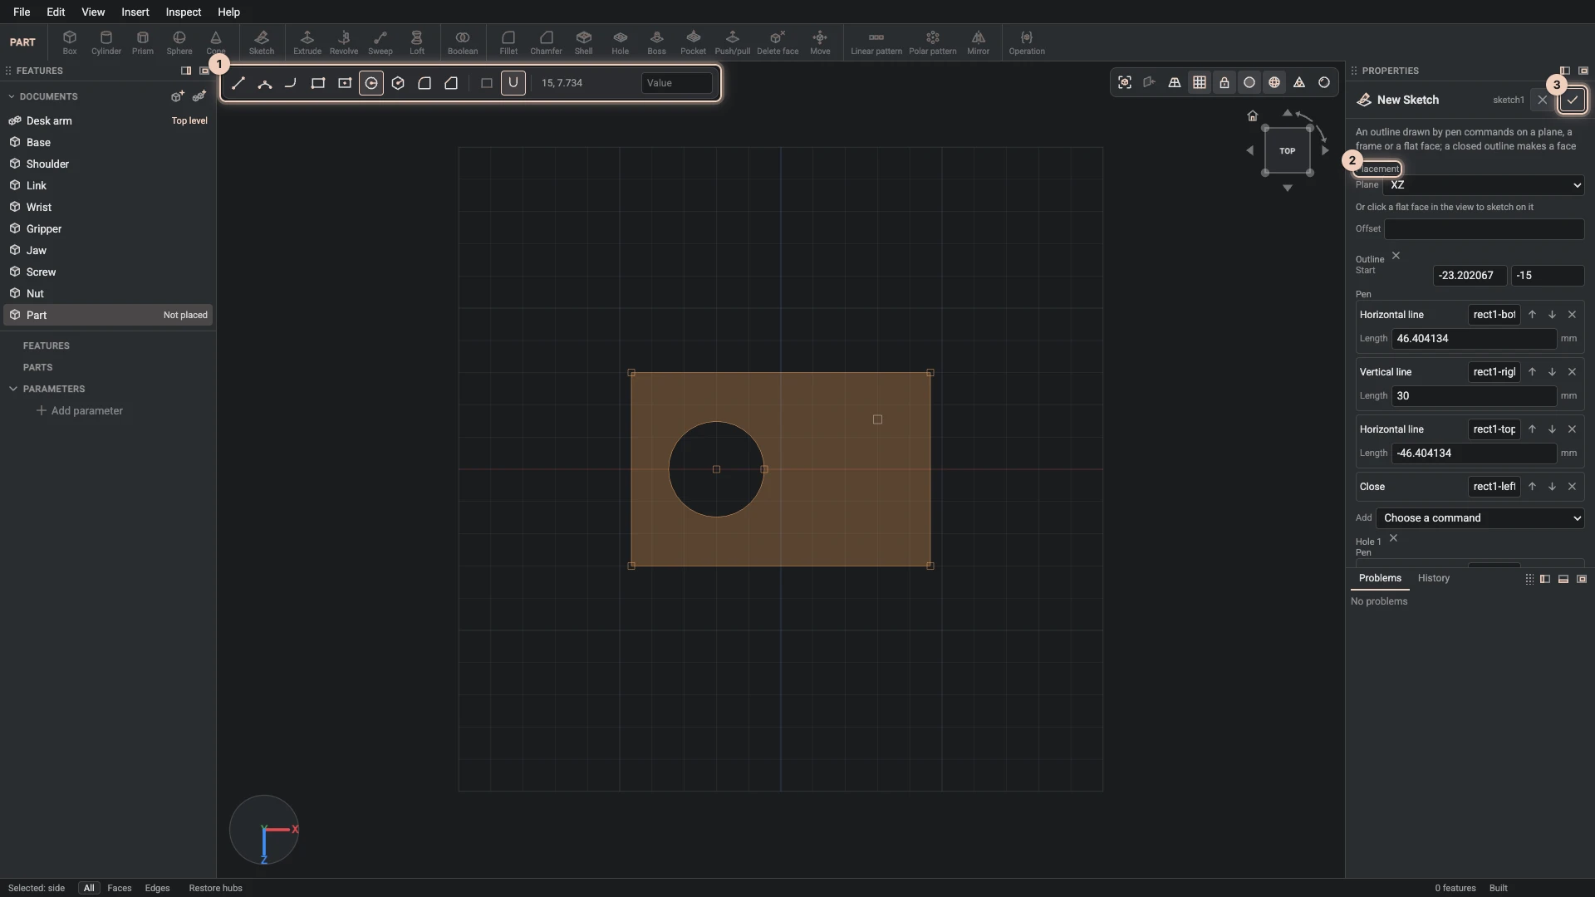Screen dimensions: 1595x897
Task: Toggle the view lock icon
Action: point(1224,82)
